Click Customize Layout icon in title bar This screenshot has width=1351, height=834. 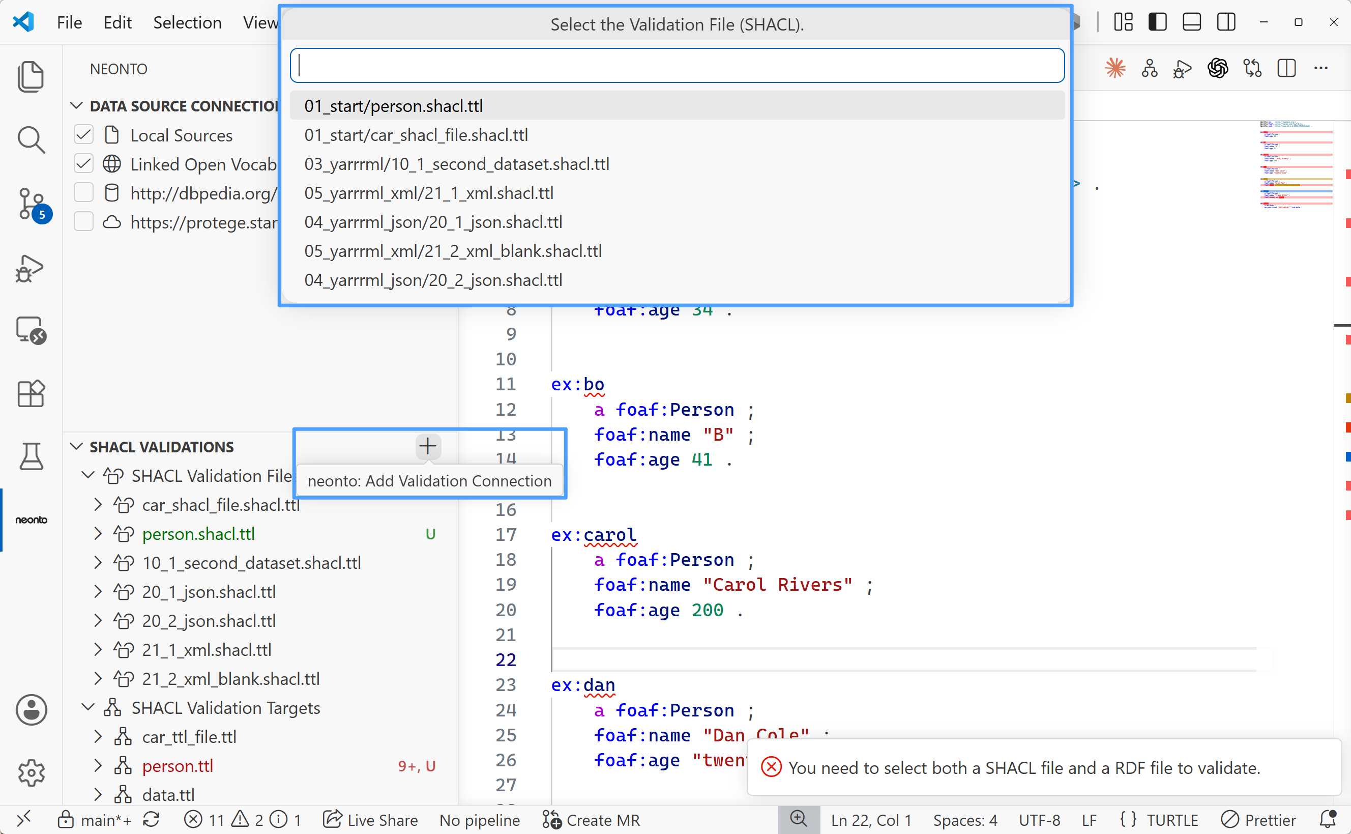coord(1123,22)
